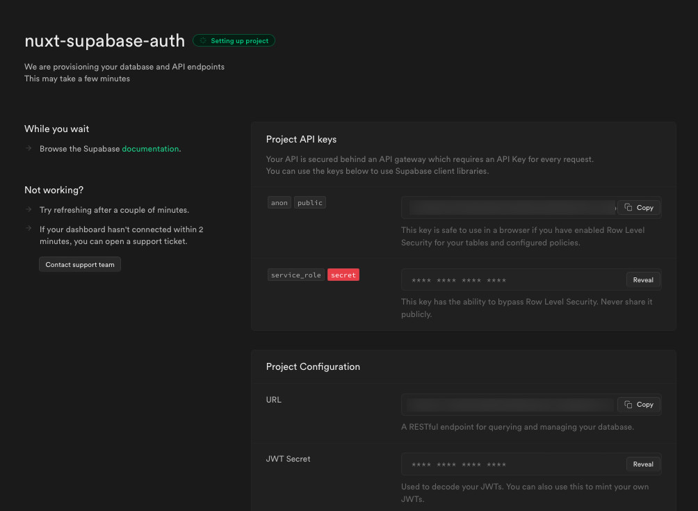Reveal the JWT Secret

(x=642, y=464)
